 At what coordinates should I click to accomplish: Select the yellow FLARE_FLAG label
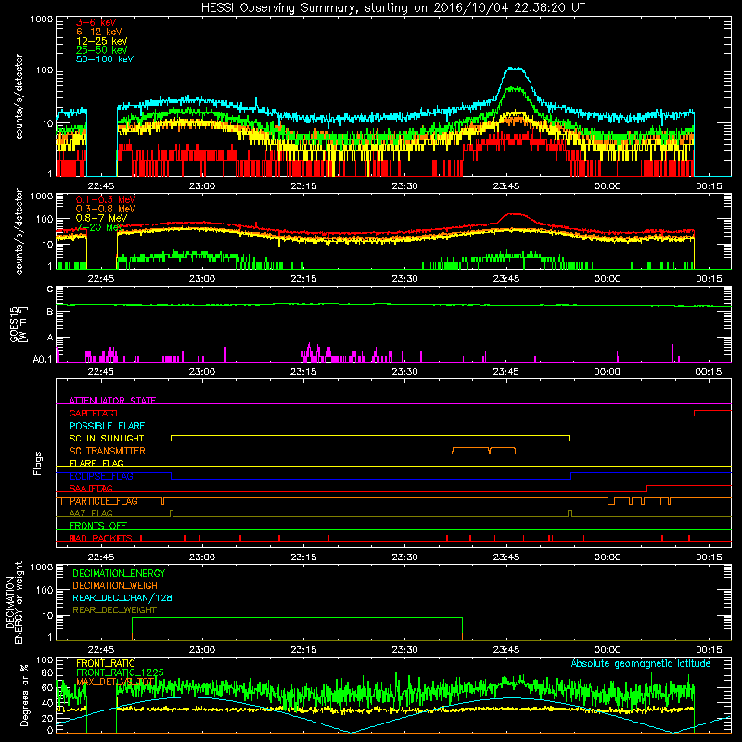(96, 463)
